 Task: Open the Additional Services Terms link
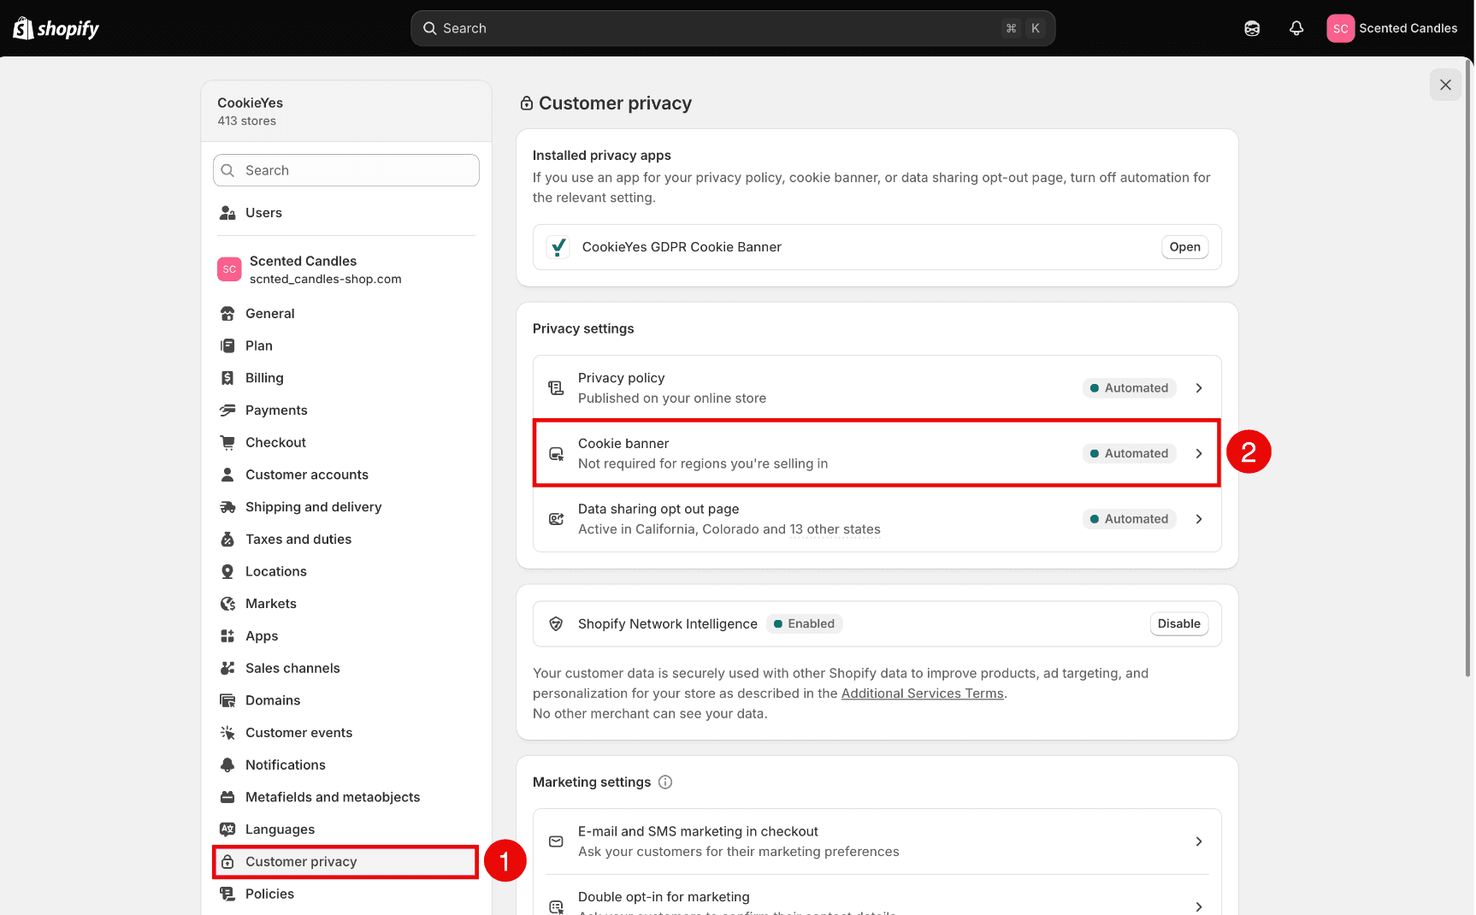[x=922, y=694]
